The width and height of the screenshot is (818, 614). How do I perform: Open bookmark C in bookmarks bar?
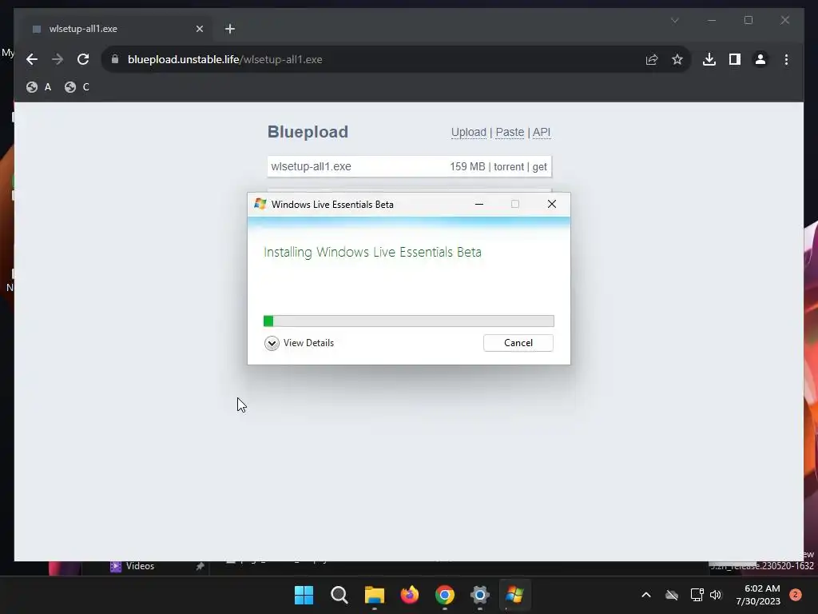[x=77, y=87]
